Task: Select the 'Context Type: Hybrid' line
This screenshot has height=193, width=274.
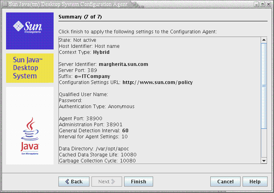Action: point(84,52)
